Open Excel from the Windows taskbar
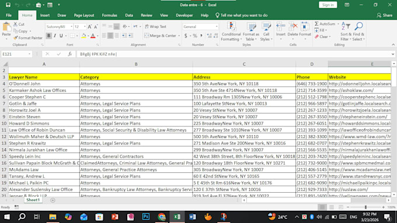397x223 pixels. click(x=177, y=217)
